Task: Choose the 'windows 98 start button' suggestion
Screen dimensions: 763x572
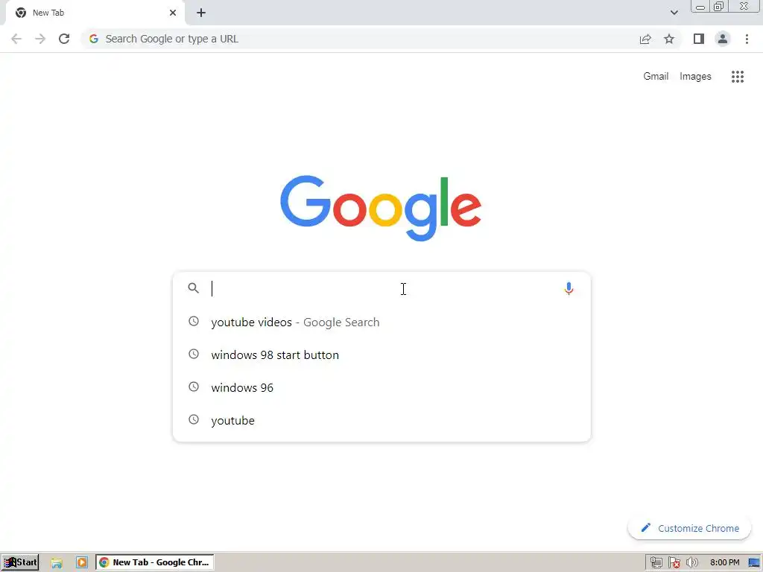Action: click(x=381, y=355)
